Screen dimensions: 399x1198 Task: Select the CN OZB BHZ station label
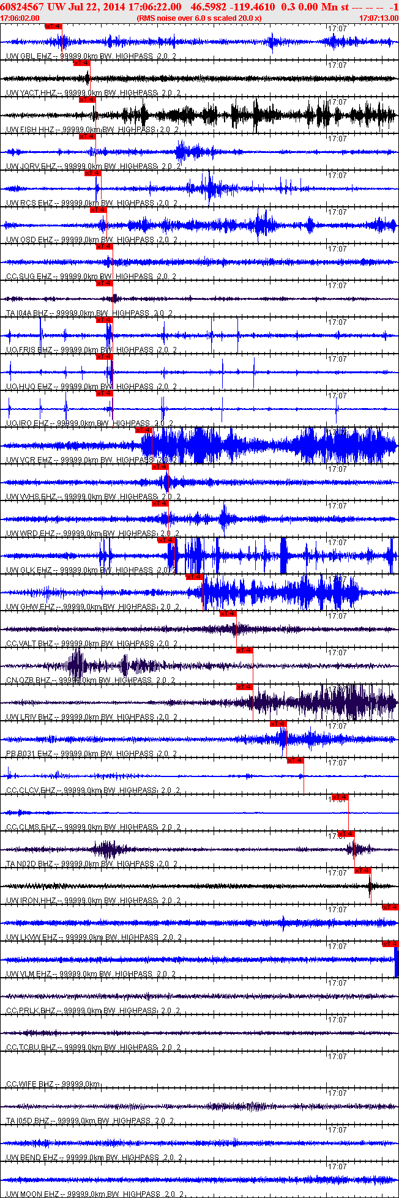click(29, 680)
